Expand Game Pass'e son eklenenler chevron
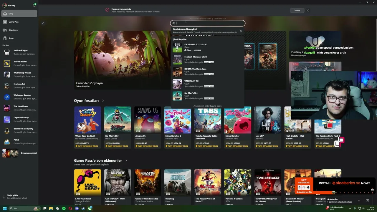 [126, 160]
